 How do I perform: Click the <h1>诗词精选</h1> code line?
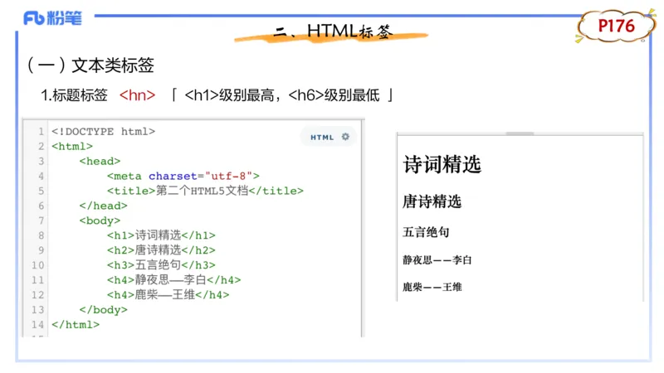tap(161, 235)
